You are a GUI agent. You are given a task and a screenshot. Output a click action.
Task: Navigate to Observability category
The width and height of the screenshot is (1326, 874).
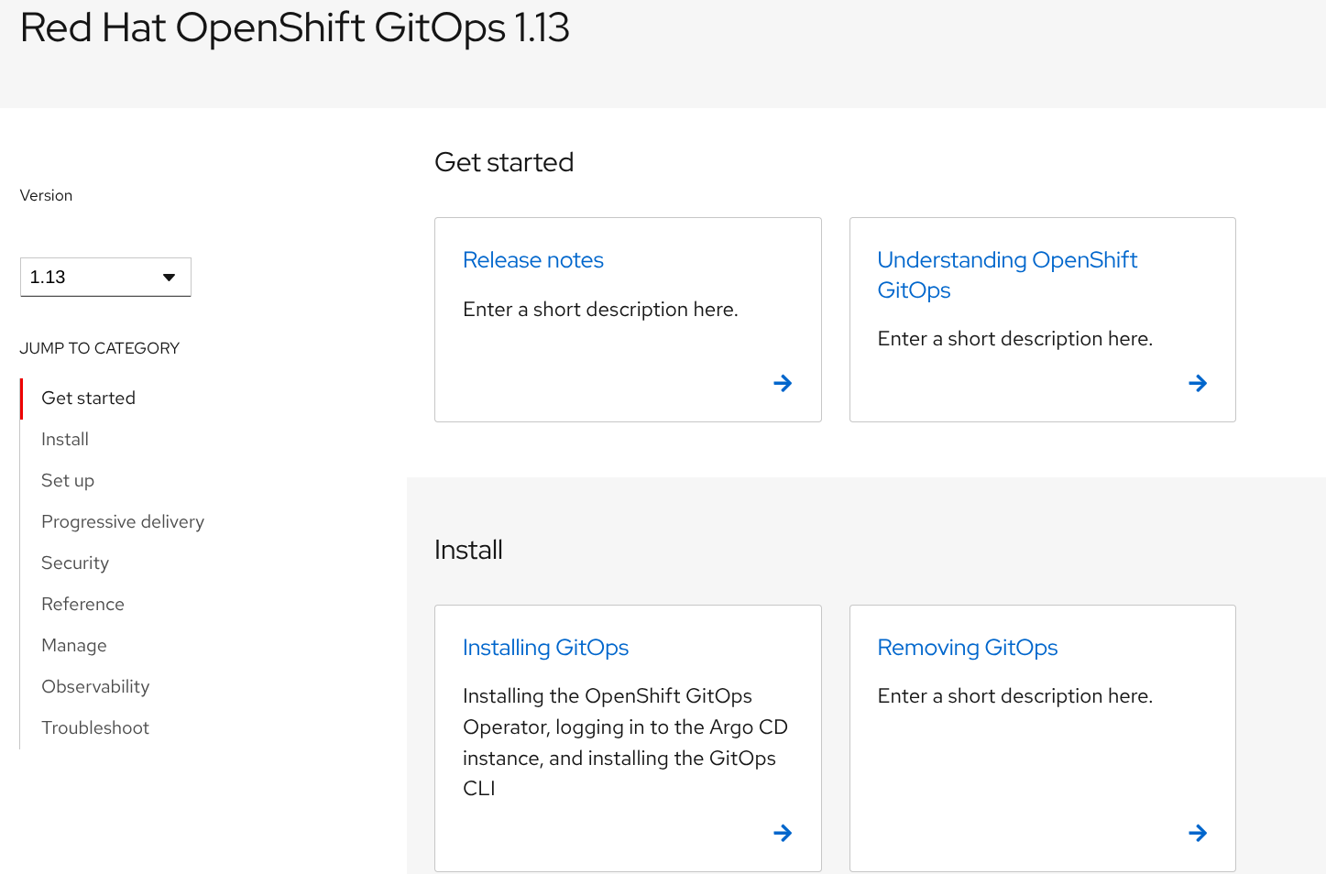pos(95,686)
